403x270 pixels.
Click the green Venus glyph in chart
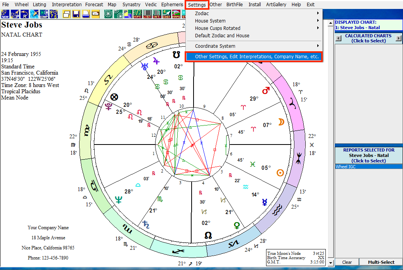click(237, 226)
